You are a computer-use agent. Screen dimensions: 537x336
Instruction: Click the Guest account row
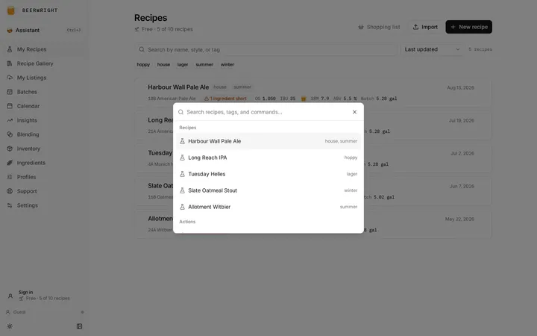pos(45,312)
